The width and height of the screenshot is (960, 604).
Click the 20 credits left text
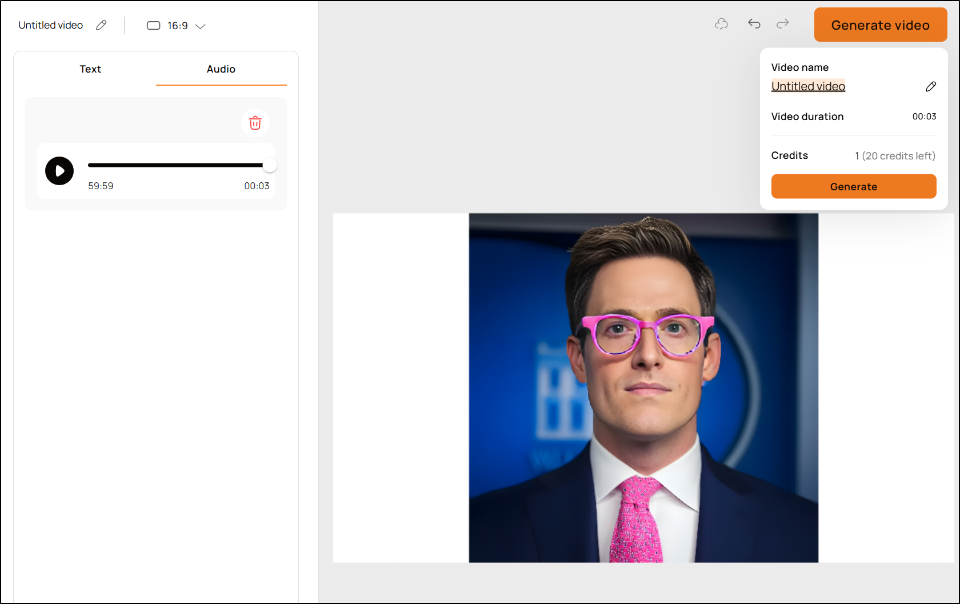(898, 156)
